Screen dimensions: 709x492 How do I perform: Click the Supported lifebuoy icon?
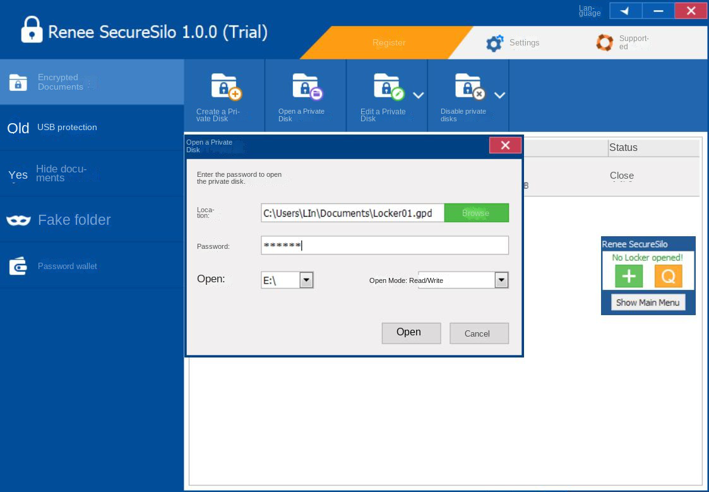604,43
